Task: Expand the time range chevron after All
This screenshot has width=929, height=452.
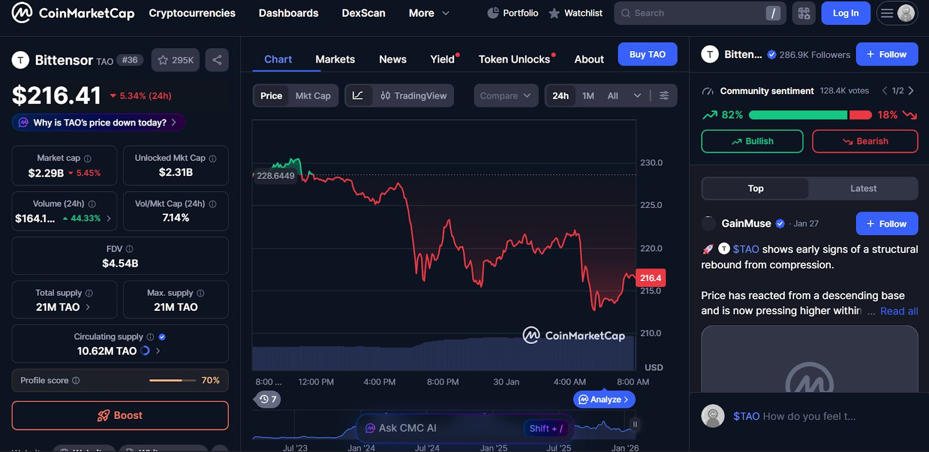Action: [637, 96]
